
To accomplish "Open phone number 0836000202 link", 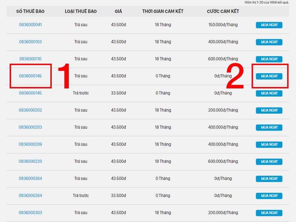I will (x=30, y=110).
